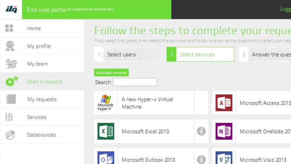The height and width of the screenshot is (164, 291).
Task: Select Microsoft OneNote service
Action: pos(252,131)
